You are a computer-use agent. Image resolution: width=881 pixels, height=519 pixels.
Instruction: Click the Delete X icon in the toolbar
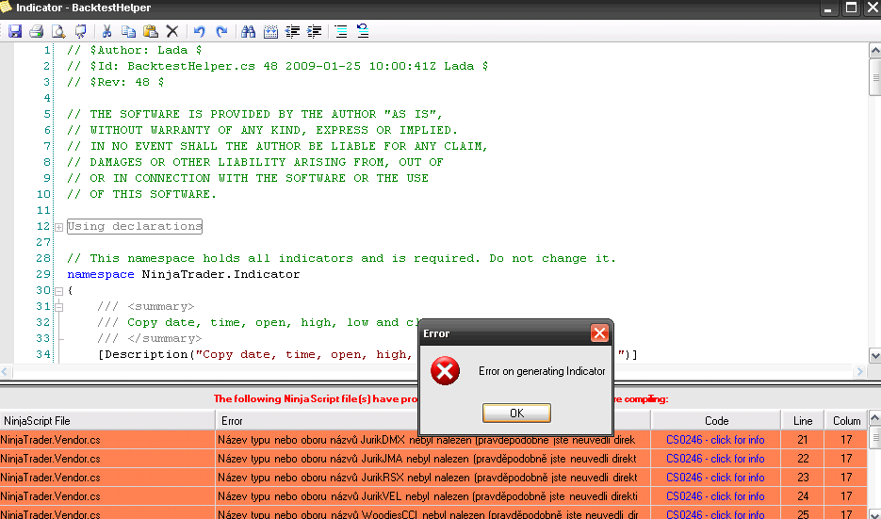(x=172, y=31)
